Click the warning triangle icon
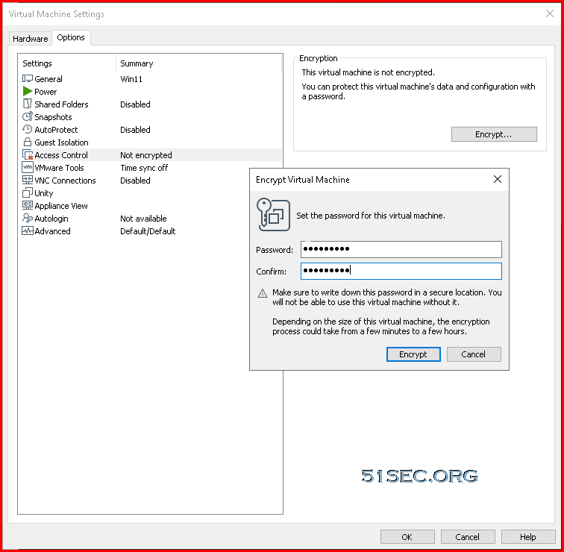The width and height of the screenshot is (564, 552). pos(263,293)
